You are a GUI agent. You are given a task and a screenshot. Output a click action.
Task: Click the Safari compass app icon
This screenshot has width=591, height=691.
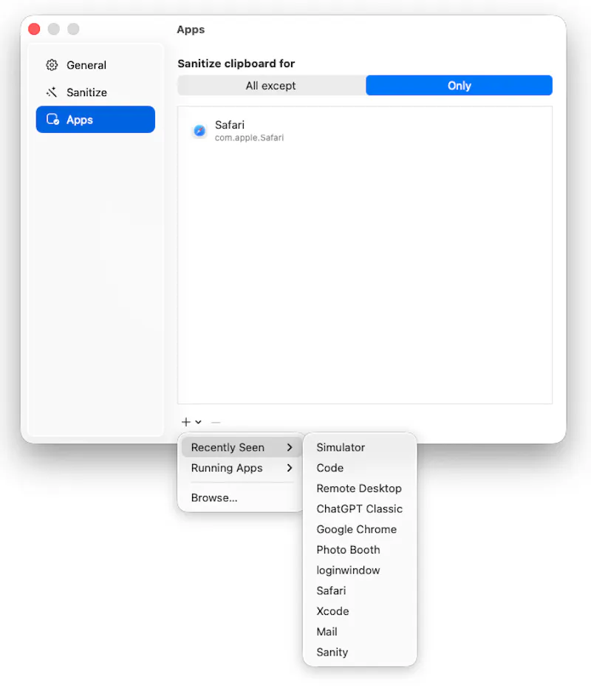pos(199,131)
